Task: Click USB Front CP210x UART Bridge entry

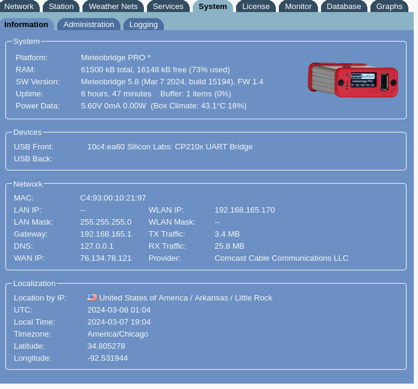Action: coord(170,146)
